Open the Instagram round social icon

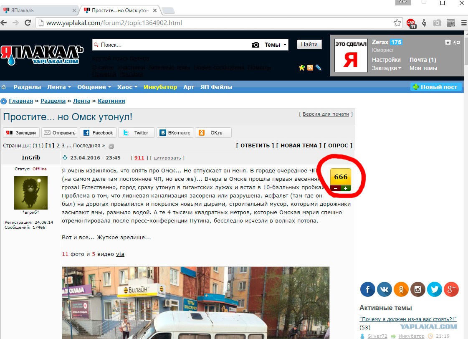[x=417, y=289]
